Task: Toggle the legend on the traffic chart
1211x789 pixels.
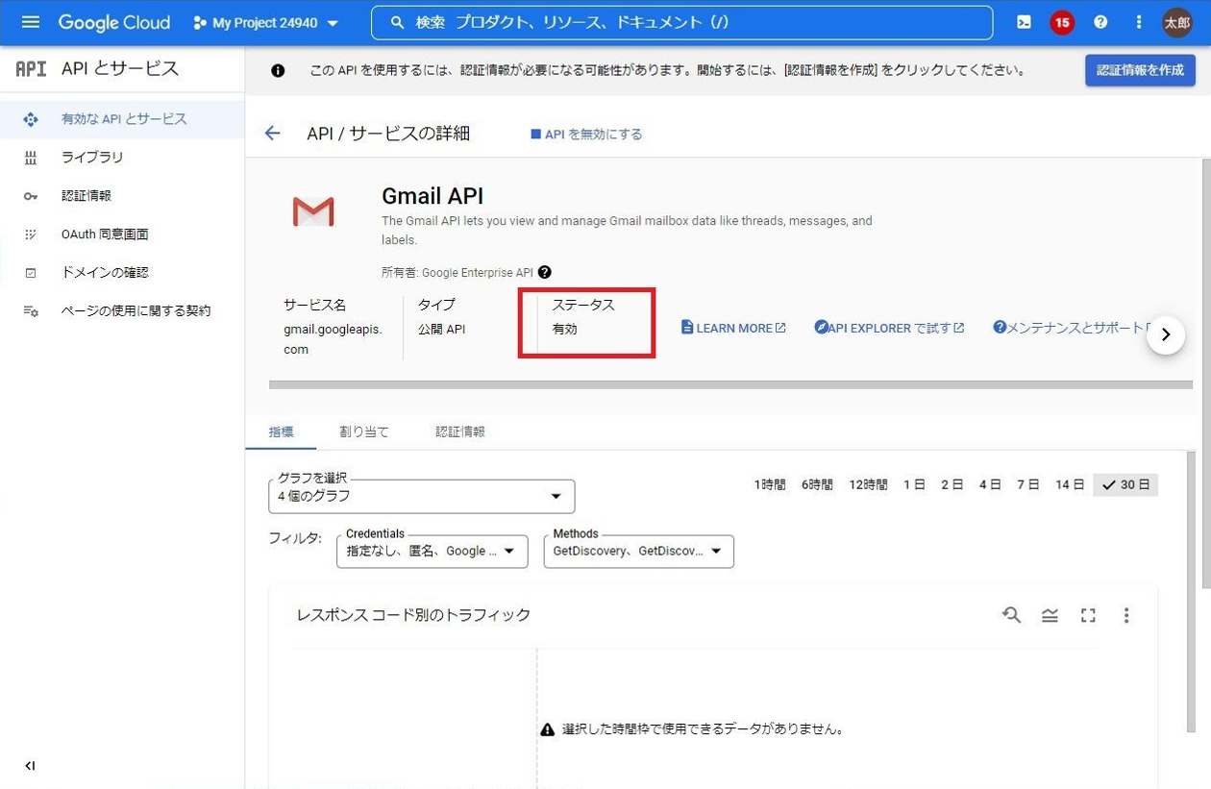Action: pyautogui.click(x=1050, y=615)
